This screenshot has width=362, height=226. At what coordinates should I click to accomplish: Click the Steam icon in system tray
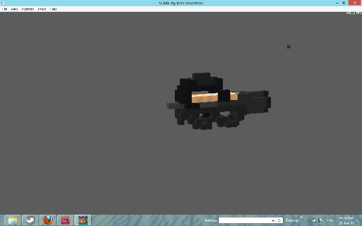click(314, 220)
